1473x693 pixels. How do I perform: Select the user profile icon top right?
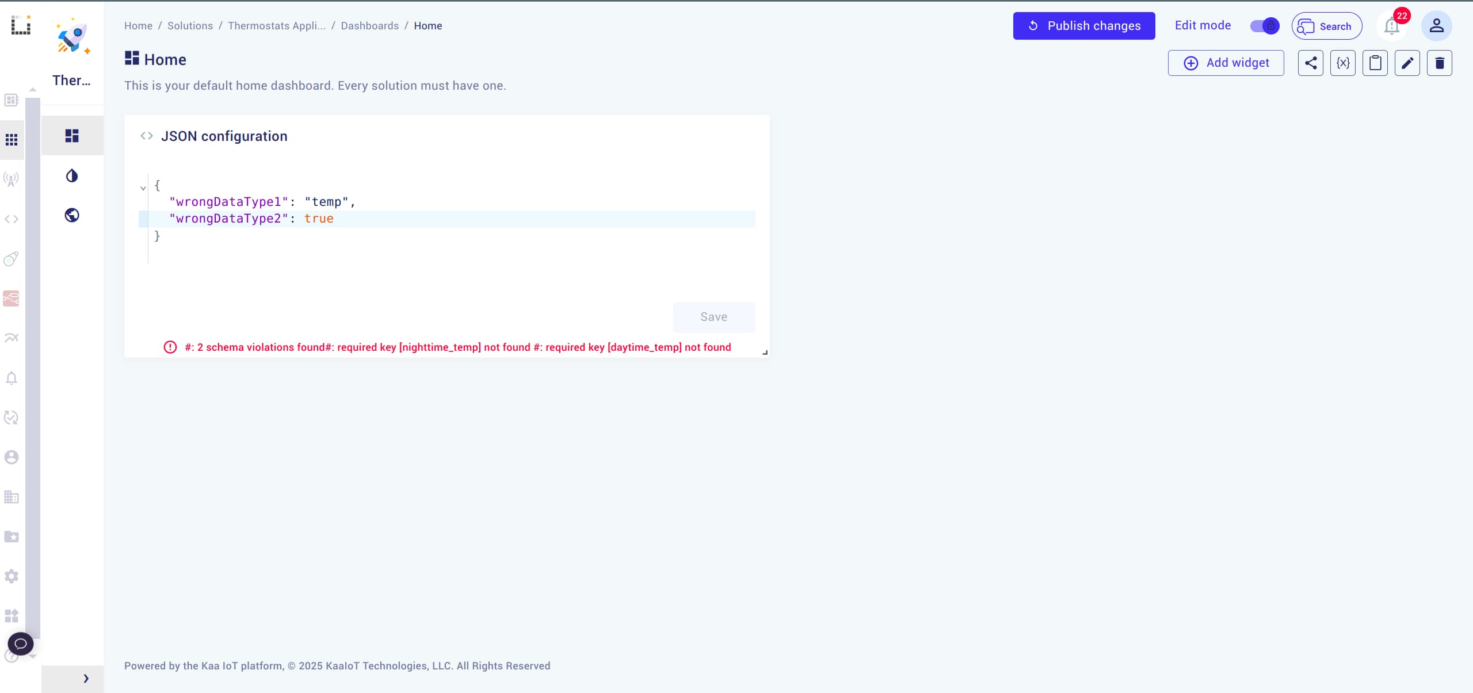tap(1437, 25)
